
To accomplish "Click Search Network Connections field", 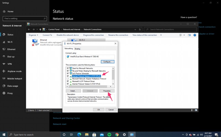I will (170, 29).
